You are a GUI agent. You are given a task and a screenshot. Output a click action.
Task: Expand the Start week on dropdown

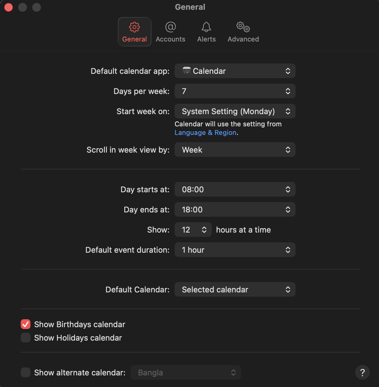(235, 111)
